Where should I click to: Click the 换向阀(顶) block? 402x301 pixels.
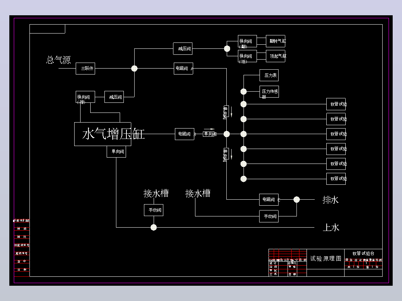pos(247,56)
